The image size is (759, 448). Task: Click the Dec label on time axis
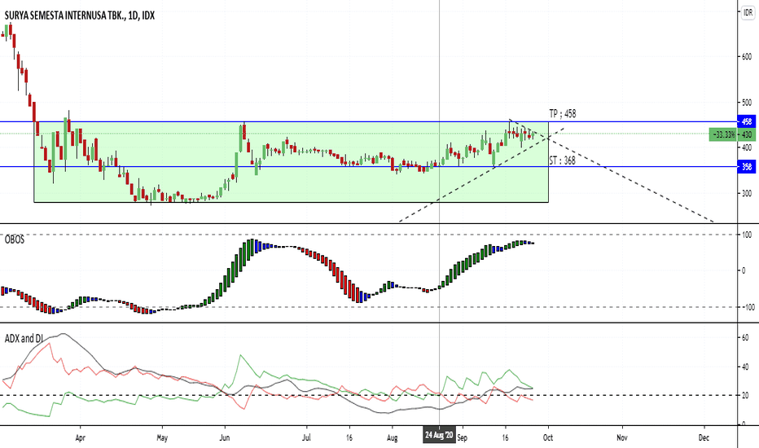coord(704,438)
